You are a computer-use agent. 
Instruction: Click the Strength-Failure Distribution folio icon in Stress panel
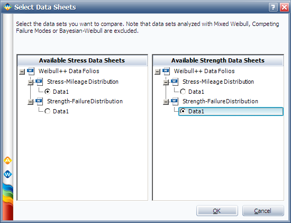click(39, 101)
